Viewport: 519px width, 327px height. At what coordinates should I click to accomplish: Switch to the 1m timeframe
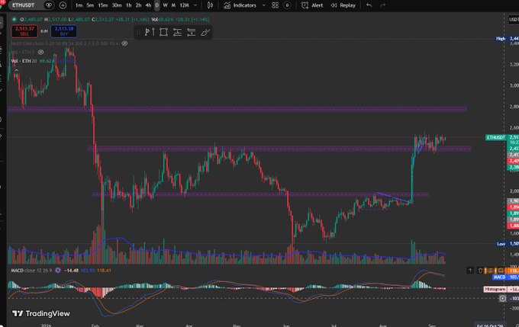[x=79, y=5]
